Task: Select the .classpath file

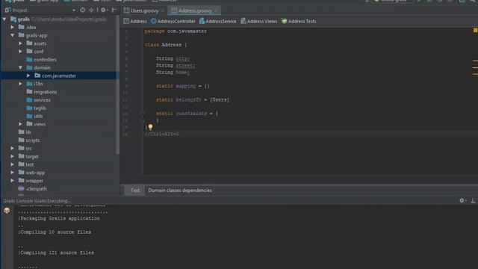Action: (x=32, y=189)
